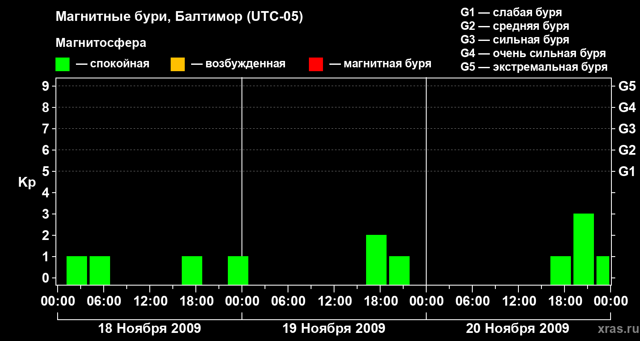This screenshot has height=341, width=640.
Task: Click the '— возбужденная' legend label
Action: click(x=238, y=64)
